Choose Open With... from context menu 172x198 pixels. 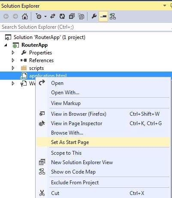pos(103,93)
